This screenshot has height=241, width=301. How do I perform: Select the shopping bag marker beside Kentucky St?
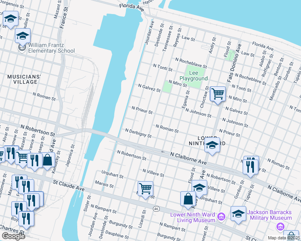(x=47, y=160)
